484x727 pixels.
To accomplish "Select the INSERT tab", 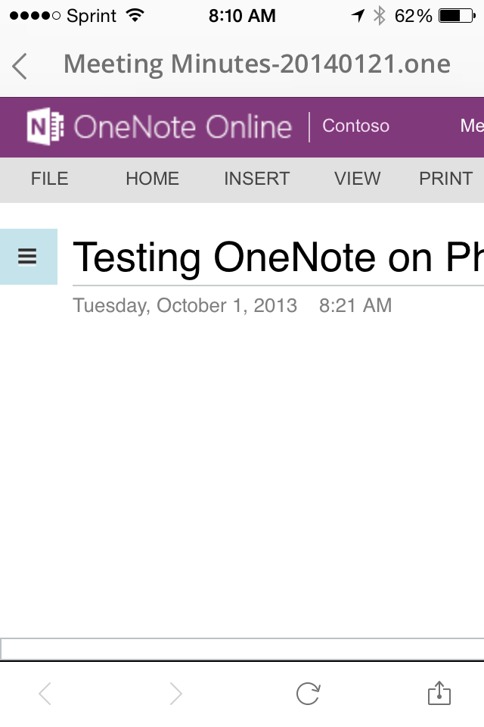I will pos(256,179).
